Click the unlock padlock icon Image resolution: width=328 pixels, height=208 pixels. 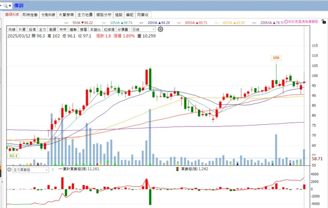[324, 21]
